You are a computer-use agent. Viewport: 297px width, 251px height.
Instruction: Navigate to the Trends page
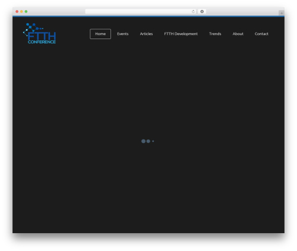point(215,34)
